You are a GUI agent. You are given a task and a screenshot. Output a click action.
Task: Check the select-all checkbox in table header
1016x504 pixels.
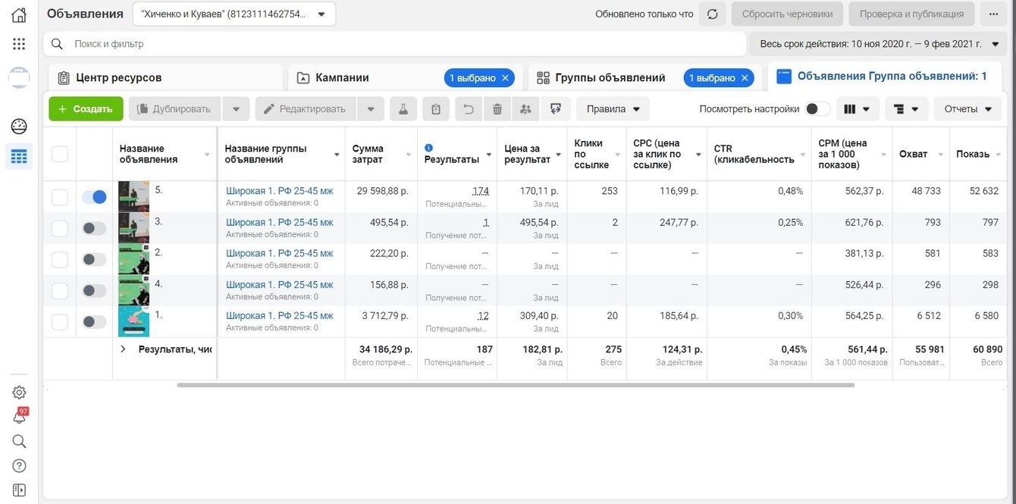click(59, 154)
